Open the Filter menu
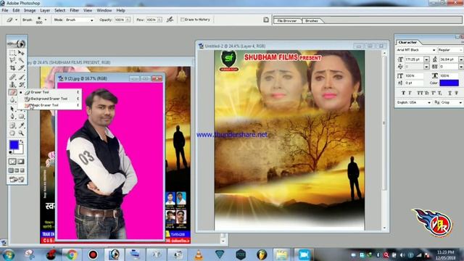The height and width of the screenshot is (261, 464). (74, 10)
